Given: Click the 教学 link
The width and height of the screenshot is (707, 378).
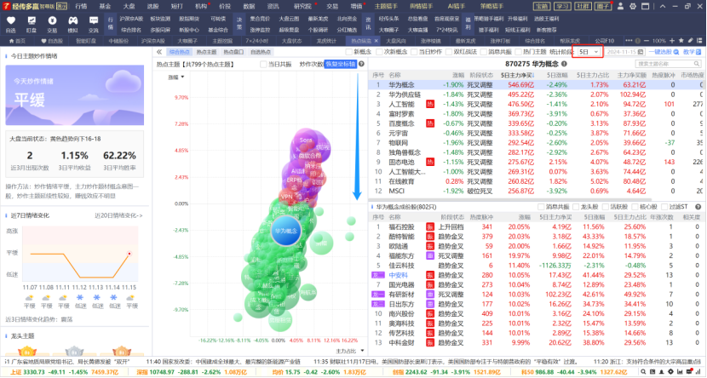Looking at the screenshot, I should [x=692, y=52].
